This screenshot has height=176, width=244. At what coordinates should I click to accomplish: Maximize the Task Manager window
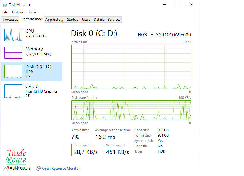(x=178, y=4)
